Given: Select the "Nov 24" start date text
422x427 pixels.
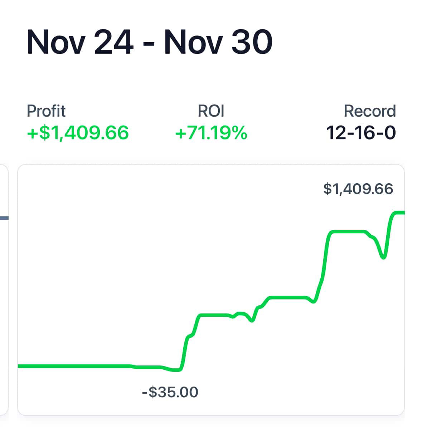Looking at the screenshot, I should 80,42.
